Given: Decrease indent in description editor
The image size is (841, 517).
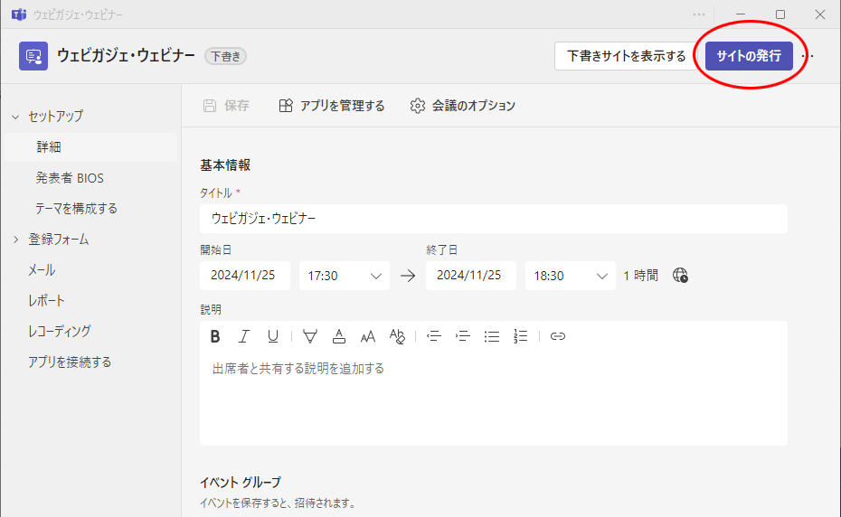Looking at the screenshot, I should pyautogui.click(x=434, y=336).
